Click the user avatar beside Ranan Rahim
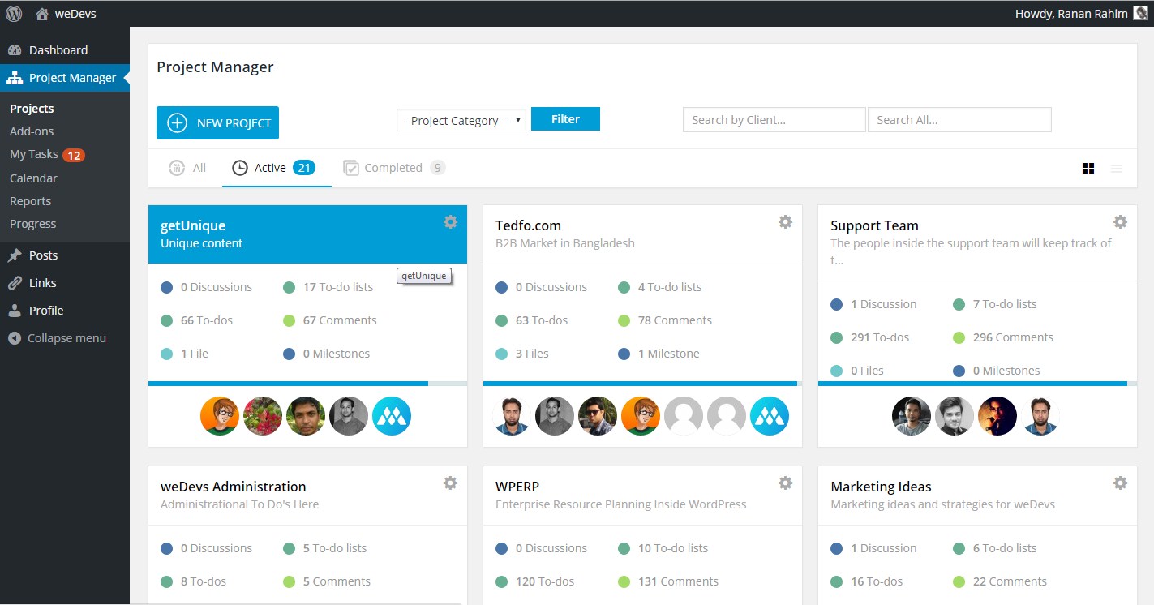The image size is (1154, 605). pos(1140,13)
